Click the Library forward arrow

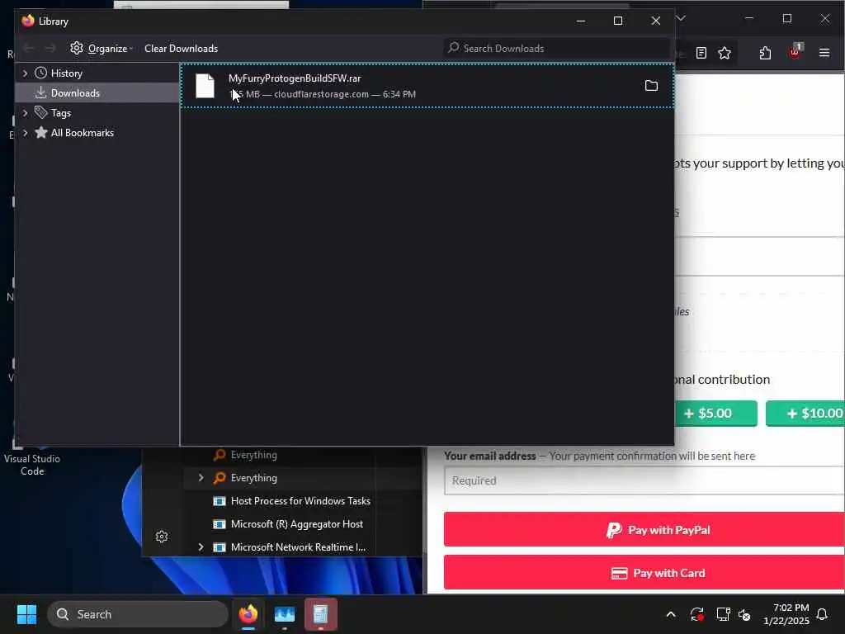pos(50,49)
